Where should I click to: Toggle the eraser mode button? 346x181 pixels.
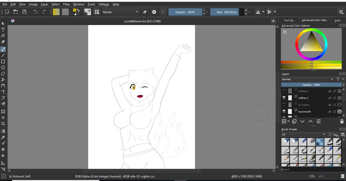[144, 12]
